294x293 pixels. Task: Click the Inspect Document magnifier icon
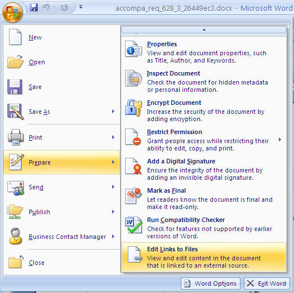point(133,78)
